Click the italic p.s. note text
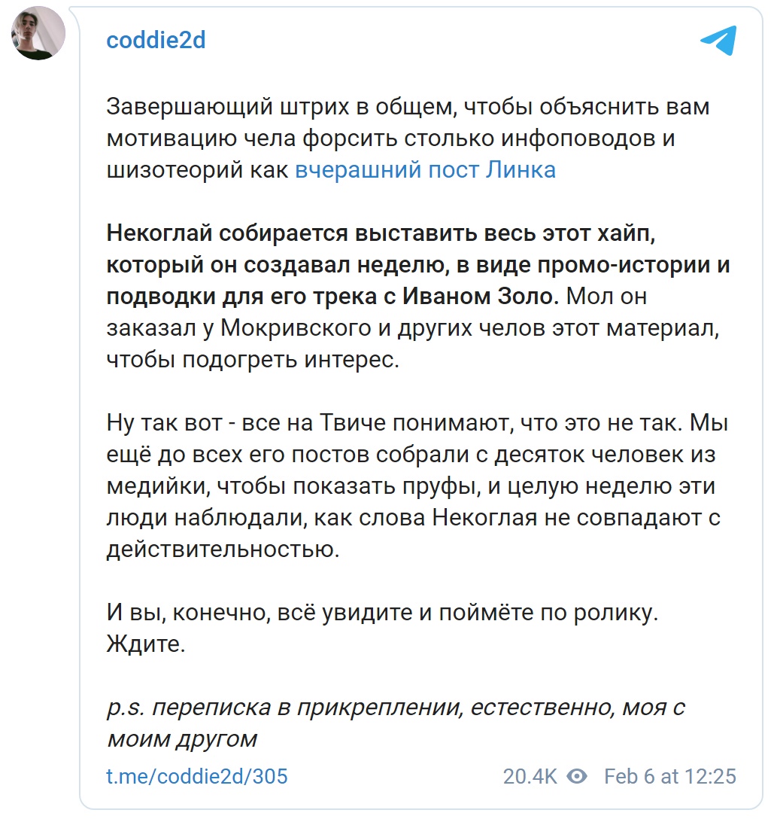 (396, 723)
